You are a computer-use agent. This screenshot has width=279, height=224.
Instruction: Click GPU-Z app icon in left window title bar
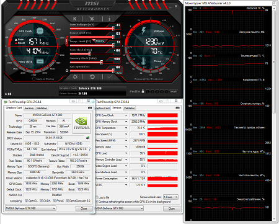coord(6,102)
